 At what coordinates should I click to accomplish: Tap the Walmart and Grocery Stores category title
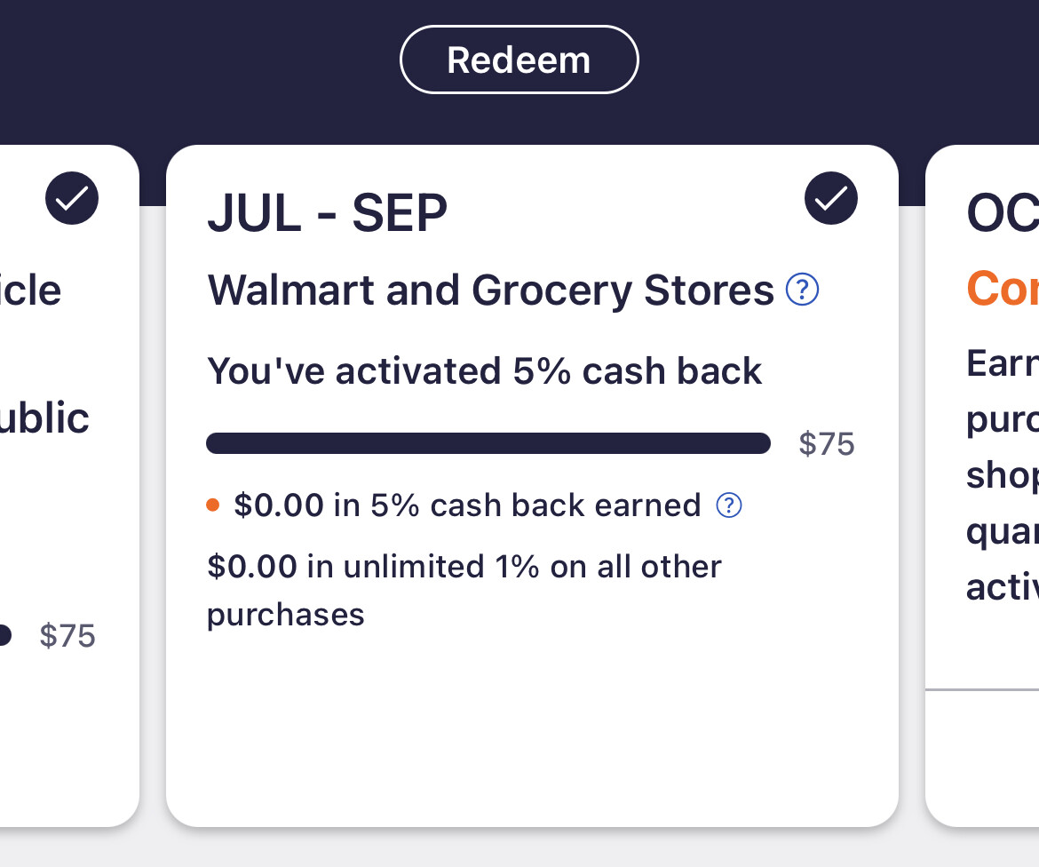(490, 290)
